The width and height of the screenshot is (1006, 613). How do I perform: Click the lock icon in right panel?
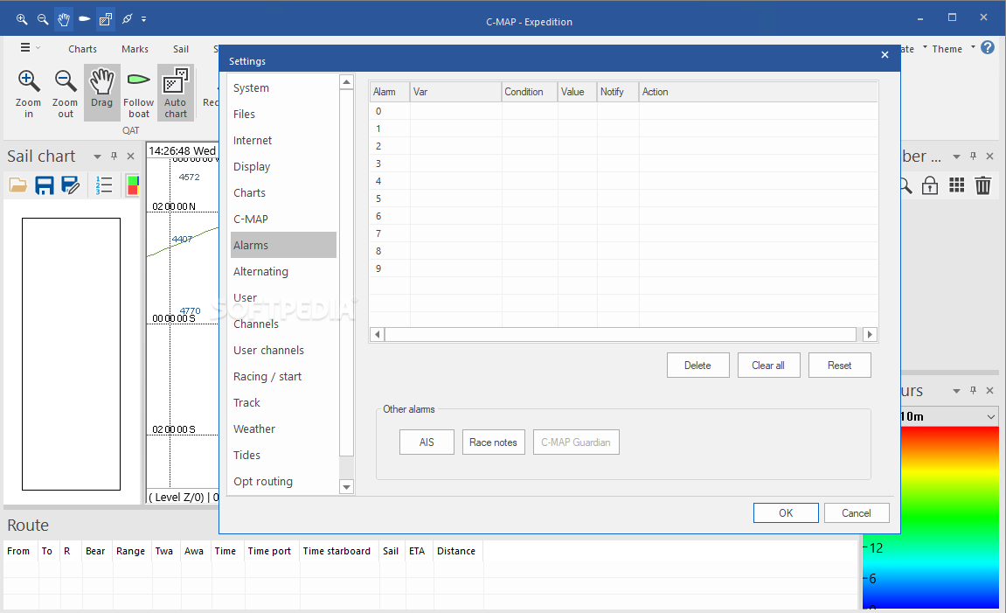coord(930,185)
